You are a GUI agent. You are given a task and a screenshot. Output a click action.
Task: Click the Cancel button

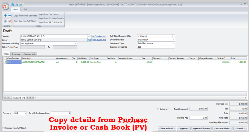(x=240, y=128)
